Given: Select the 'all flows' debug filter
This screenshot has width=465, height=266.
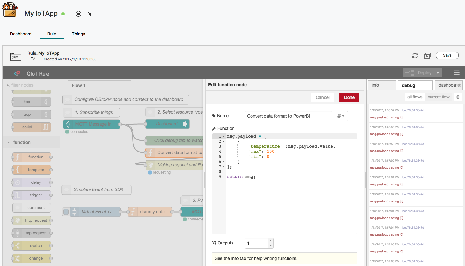Looking at the screenshot, I should [x=414, y=97].
